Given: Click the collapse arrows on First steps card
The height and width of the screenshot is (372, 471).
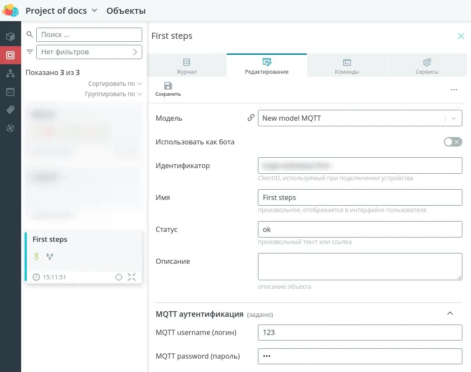Looking at the screenshot, I should pyautogui.click(x=132, y=277).
